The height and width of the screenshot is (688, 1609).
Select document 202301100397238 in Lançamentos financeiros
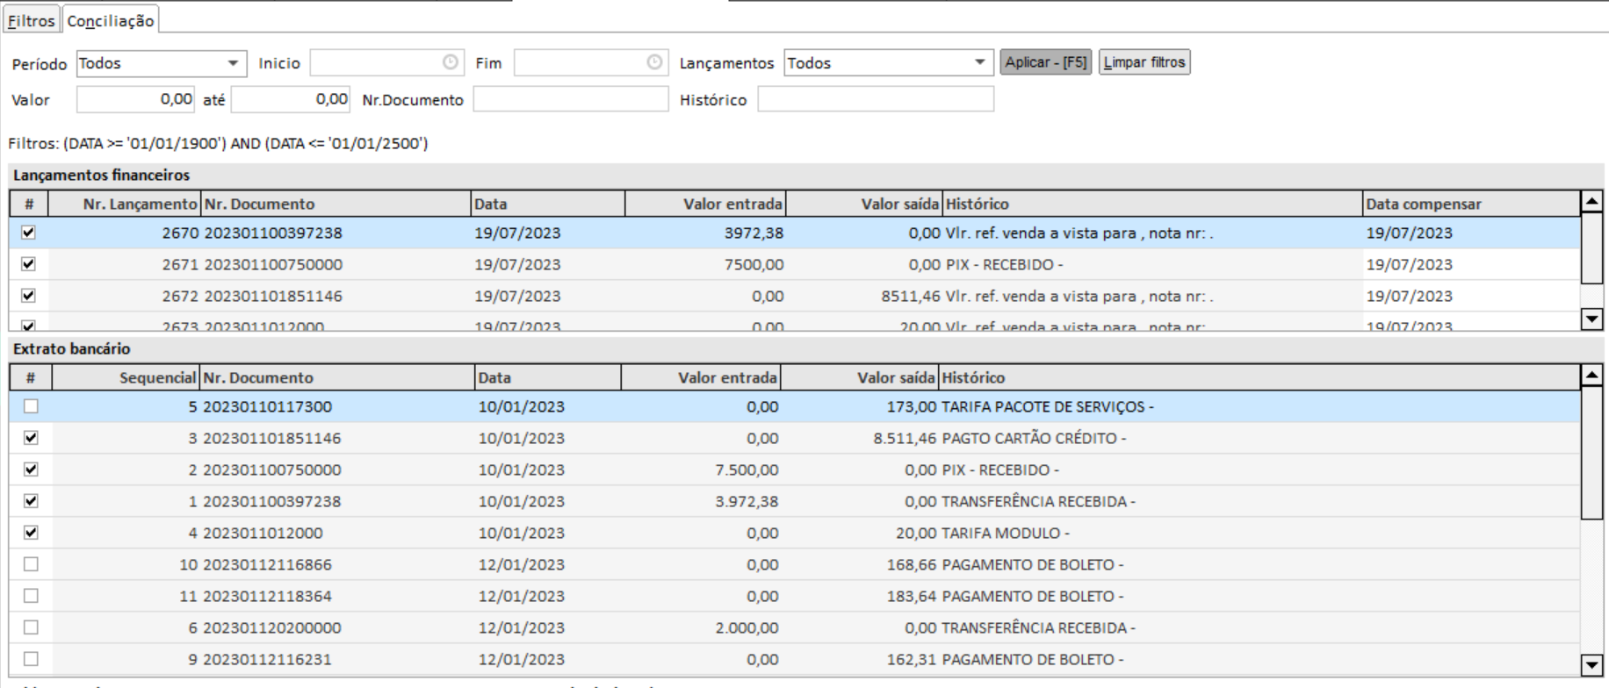point(273,233)
